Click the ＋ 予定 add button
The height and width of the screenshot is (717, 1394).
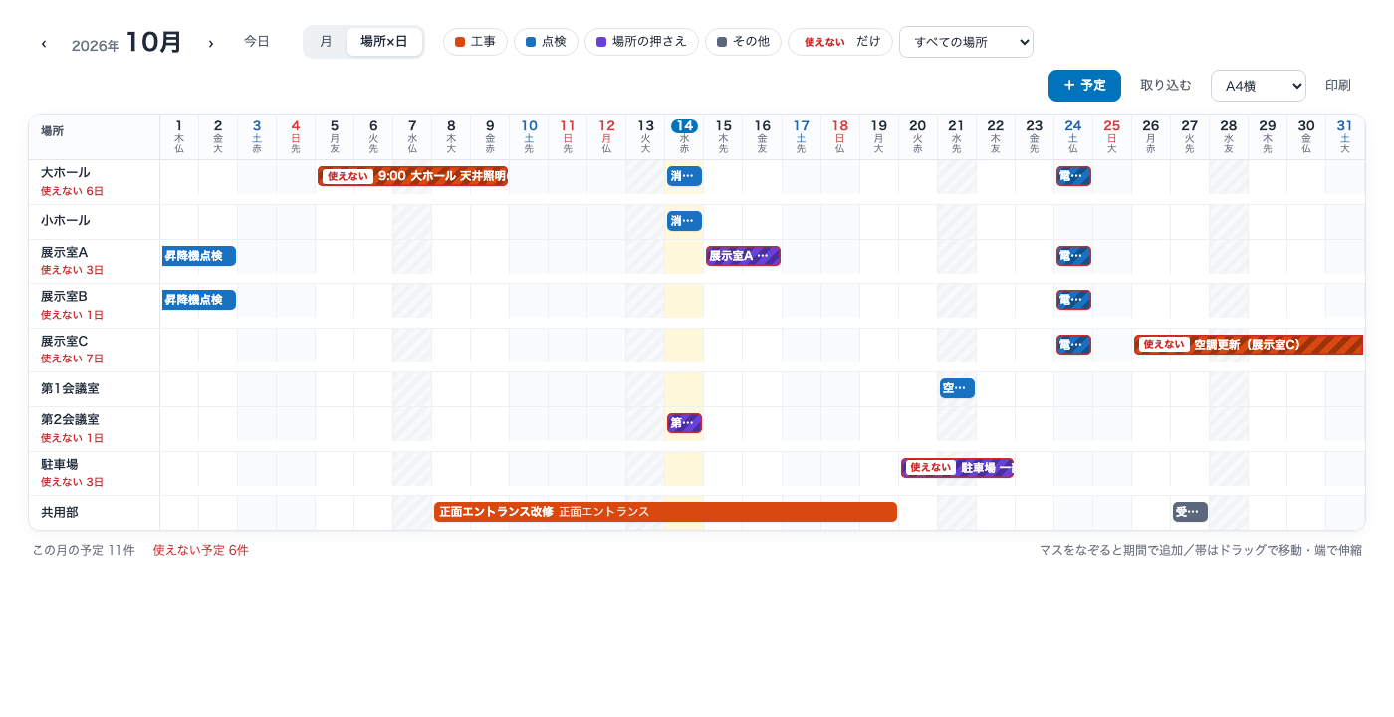tap(1084, 86)
